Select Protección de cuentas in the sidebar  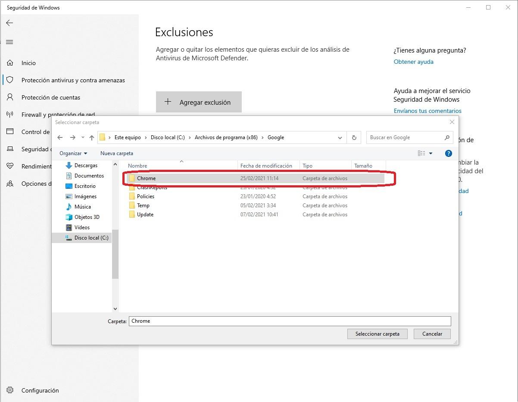[50, 97]
